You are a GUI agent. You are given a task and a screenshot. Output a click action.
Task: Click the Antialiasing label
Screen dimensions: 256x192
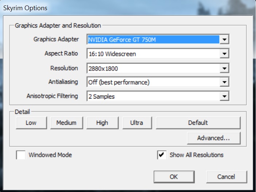[63, 82]
